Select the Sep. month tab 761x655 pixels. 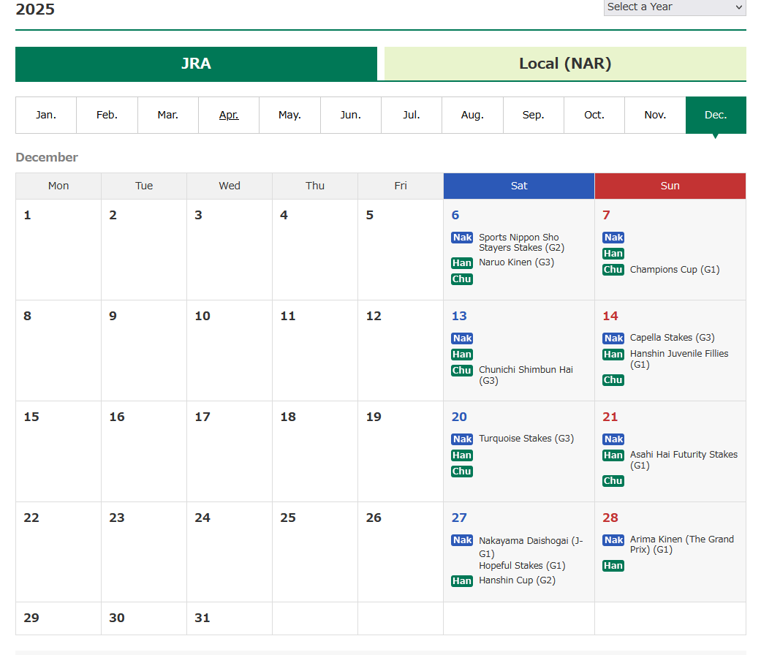534,115
